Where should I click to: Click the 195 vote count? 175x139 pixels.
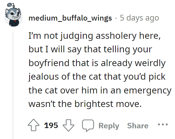pos(51,125)
